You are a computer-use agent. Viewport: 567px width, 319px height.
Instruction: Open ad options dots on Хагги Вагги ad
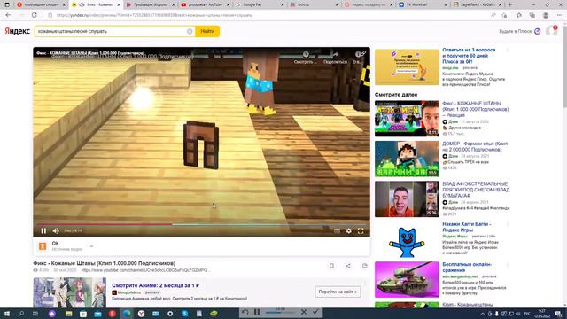[x=508, y=224]
